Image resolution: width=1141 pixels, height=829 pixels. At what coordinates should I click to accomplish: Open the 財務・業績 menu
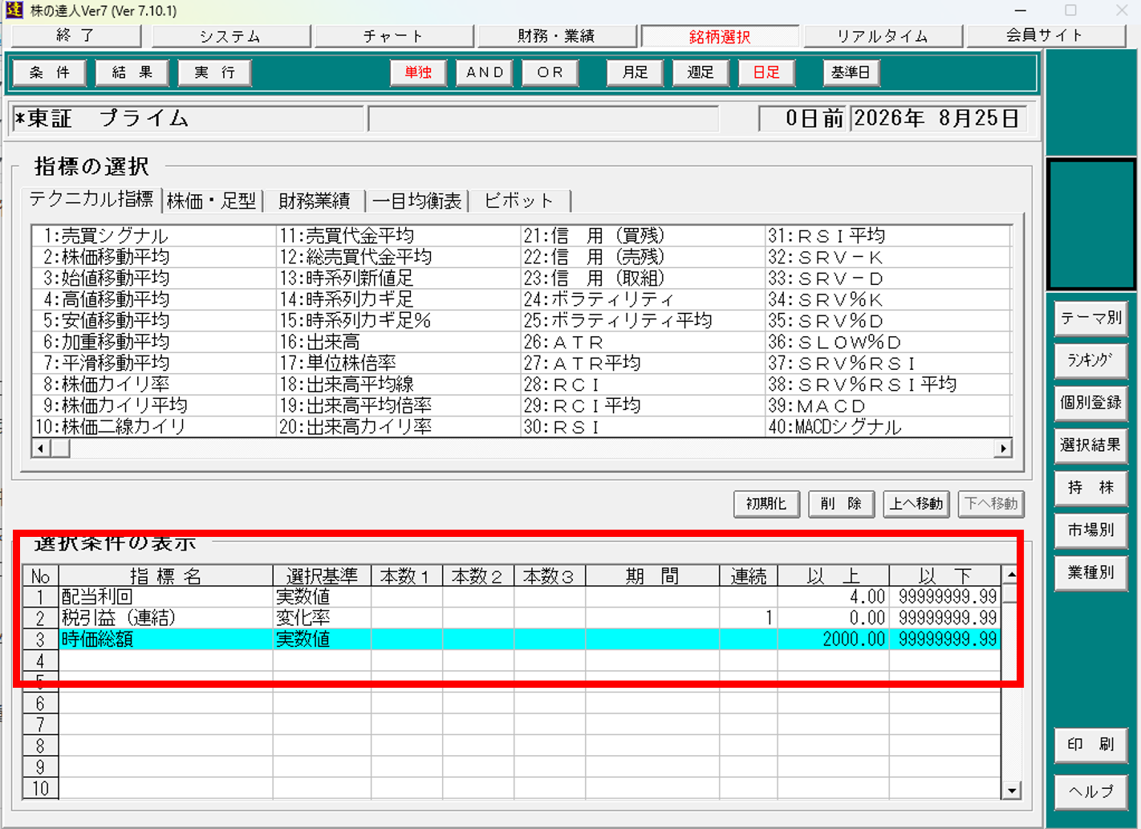coord(557,36)
